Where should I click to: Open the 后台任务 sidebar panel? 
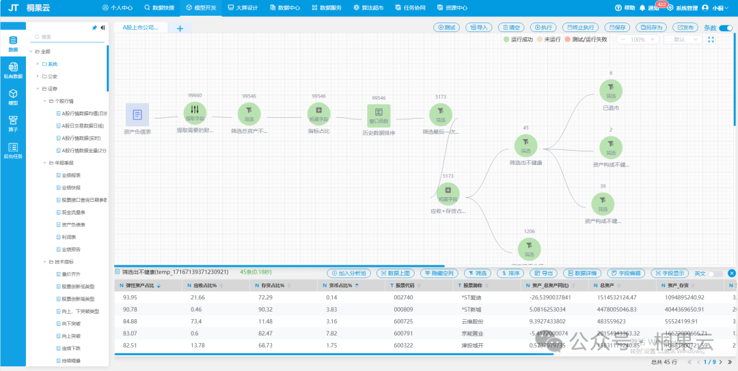point(13,150)
